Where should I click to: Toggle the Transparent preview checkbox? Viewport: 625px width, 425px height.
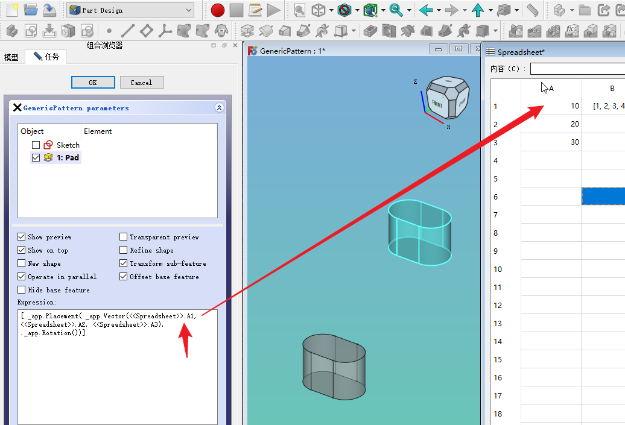124,237
